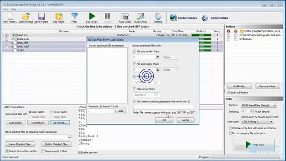Open the scan Method dropdown

259,106
